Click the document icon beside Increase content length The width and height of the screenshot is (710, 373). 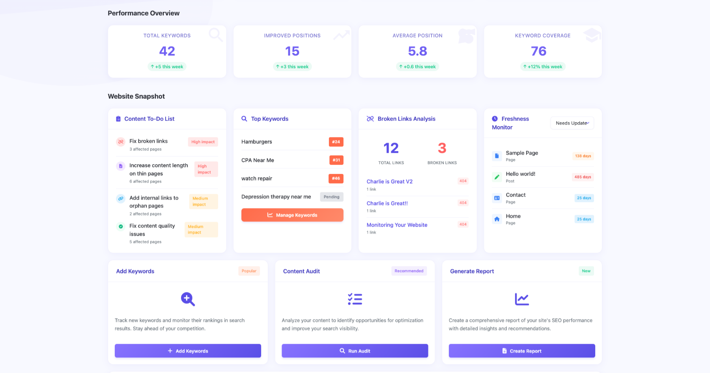pos(121,166)
